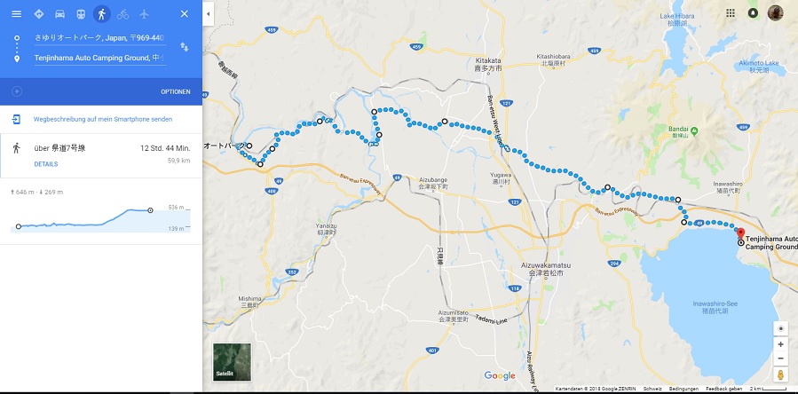Screen dimensions: 798x394
Task: Zoom in on the map
Action: point(780,344)
